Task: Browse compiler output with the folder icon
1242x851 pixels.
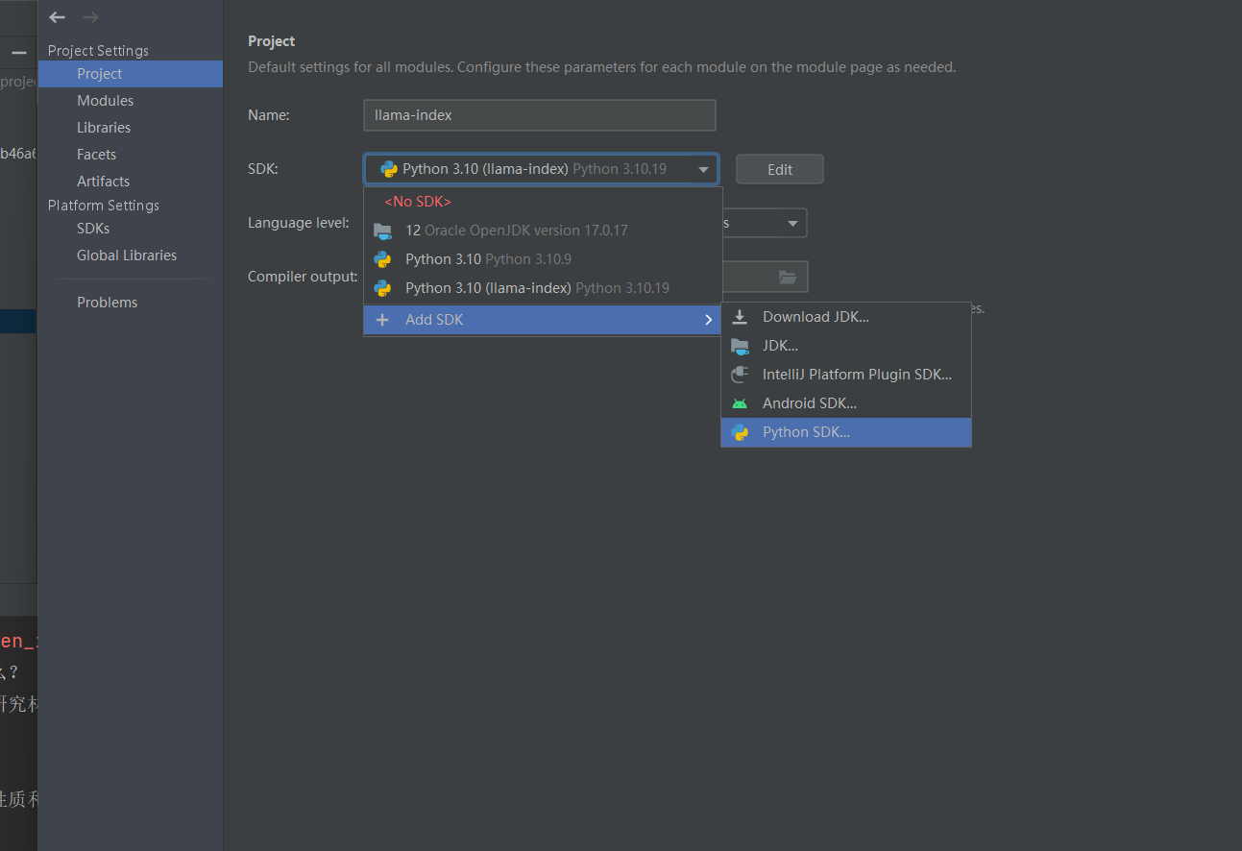Action: click(x=788, y=277)
